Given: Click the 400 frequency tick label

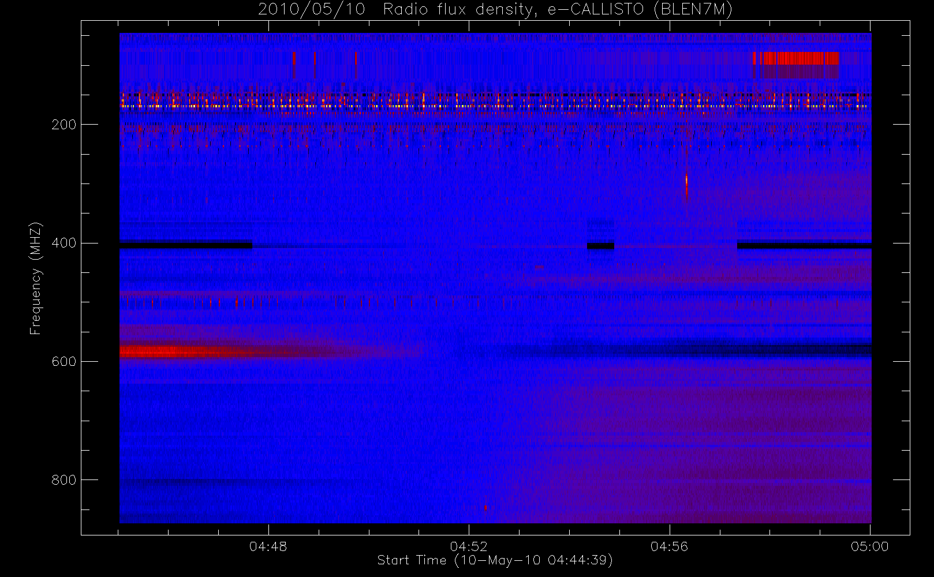Looking at the screenshot, I should pos(63,243).
